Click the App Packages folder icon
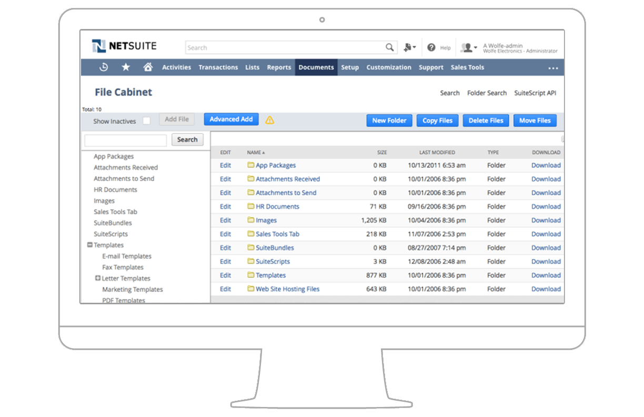The image size is (644, 417). click(x=250, y=165)
